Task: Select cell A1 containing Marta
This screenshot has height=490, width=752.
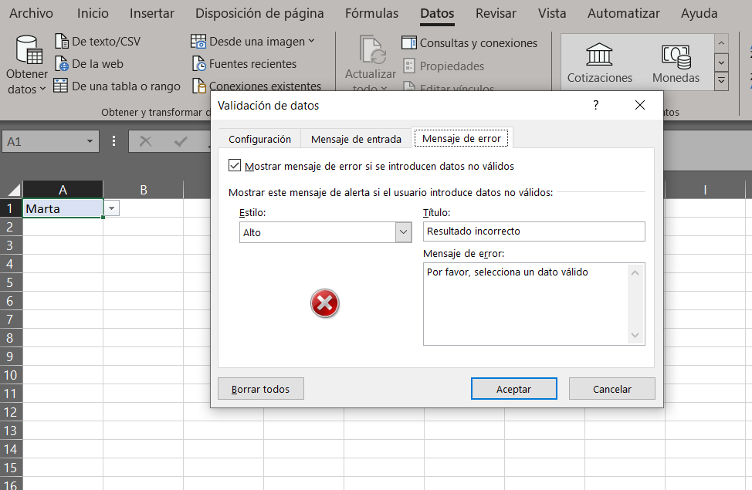Action: pyautogui.click(x=63, y=208)
